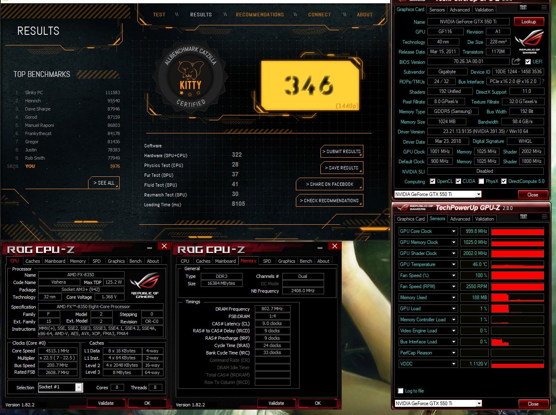Open GPU selector dropdown in Sensors window

pyautogui.click(x=479, y=404)
